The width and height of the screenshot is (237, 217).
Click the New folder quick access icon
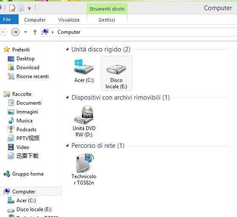pos(21,8)
